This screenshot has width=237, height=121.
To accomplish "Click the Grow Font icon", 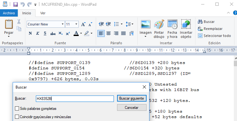I will coord(83,24).
